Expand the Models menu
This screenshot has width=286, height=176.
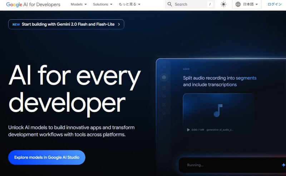point(79,4)
